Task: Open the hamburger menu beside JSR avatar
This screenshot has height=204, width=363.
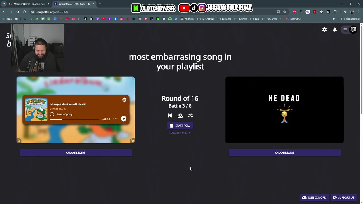Action: point(345,30)
